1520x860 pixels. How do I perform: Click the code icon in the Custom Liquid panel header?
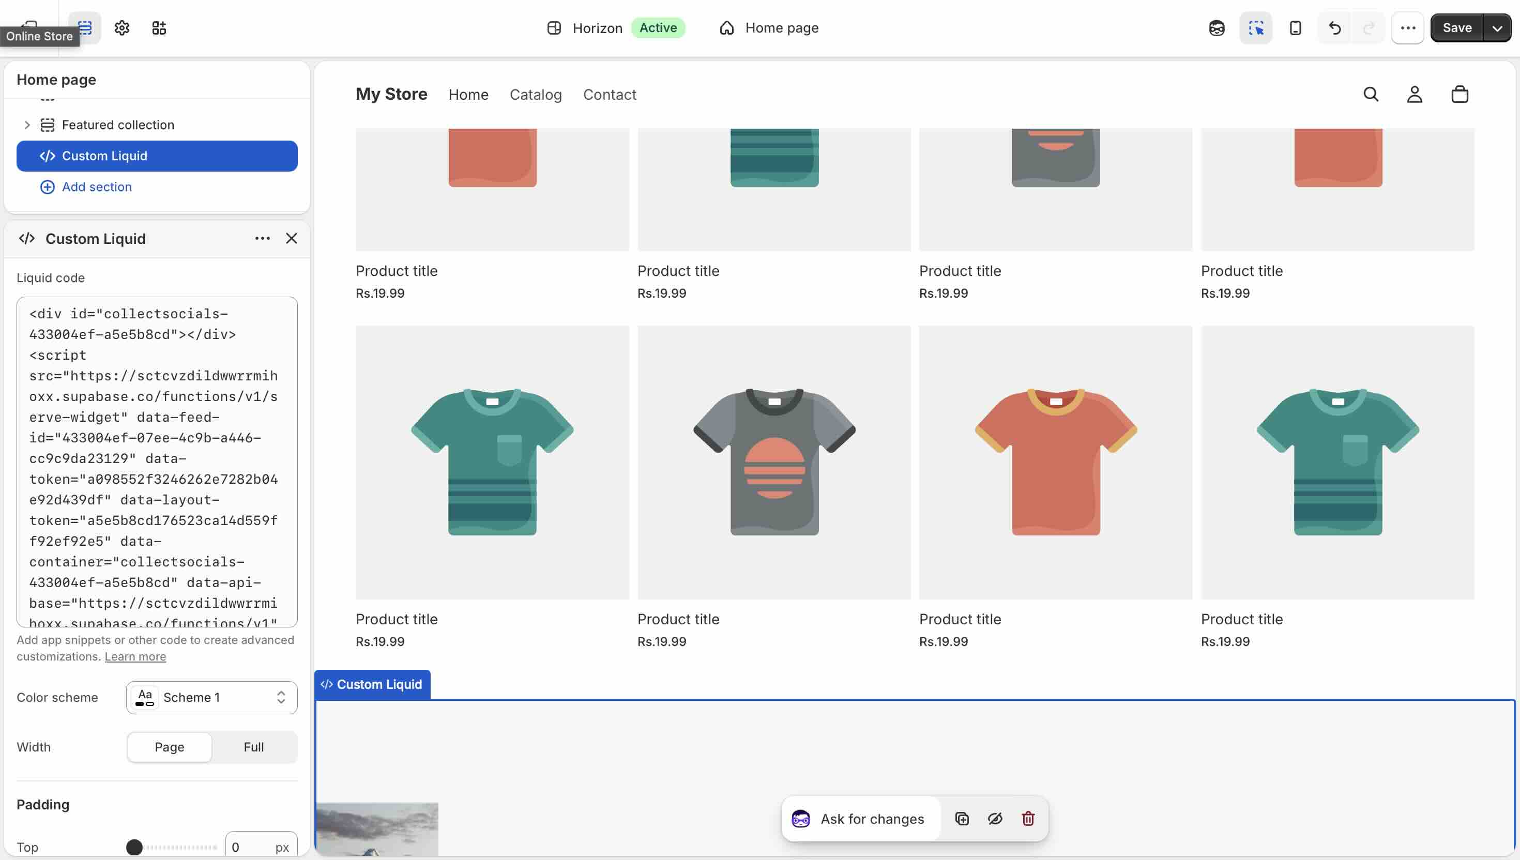pyautogui.click(x=26, y=238)
